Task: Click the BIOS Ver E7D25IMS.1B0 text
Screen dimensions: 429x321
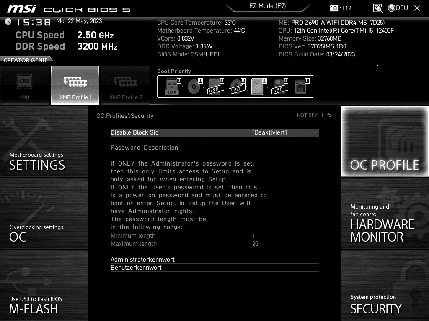Action: coord(313,46)
